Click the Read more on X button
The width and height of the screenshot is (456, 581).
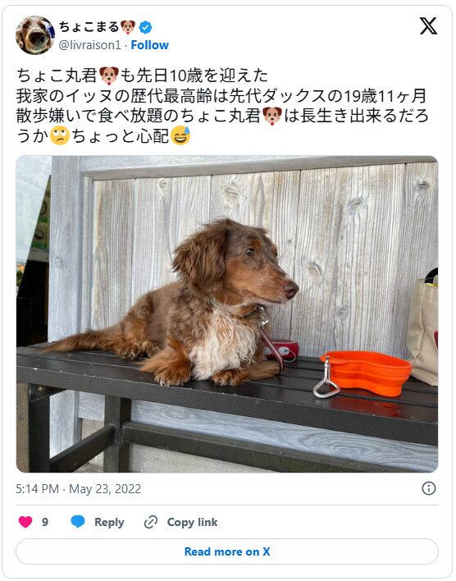coord(227,551)
